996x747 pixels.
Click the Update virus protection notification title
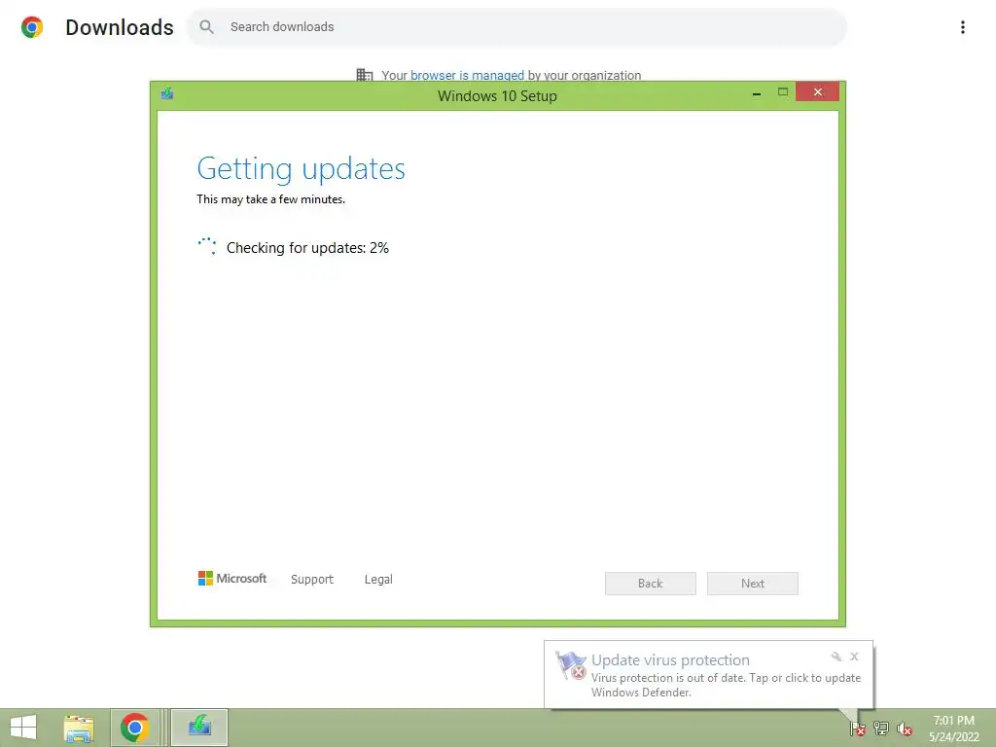click(x=670, y=660)
